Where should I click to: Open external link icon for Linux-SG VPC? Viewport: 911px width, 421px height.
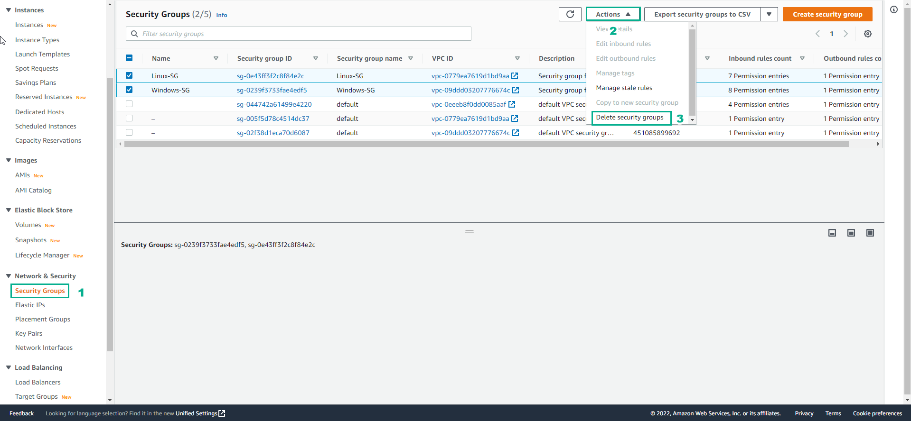pos(515,76)
